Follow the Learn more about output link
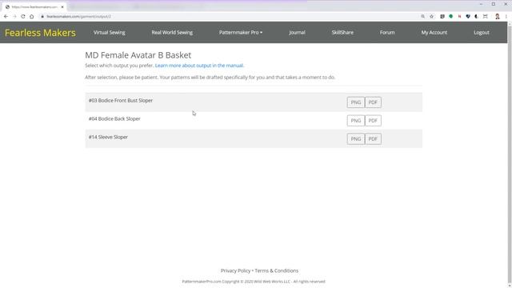Image resolution: width=512 pixels, height=288 pixels. (199, 66)
